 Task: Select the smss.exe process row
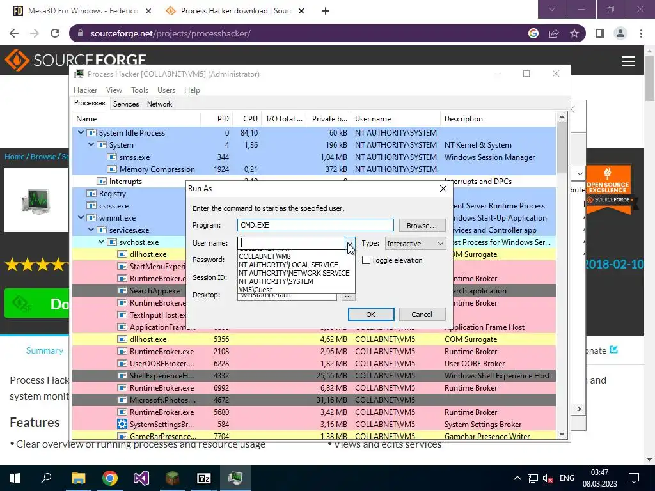point(314,157)
